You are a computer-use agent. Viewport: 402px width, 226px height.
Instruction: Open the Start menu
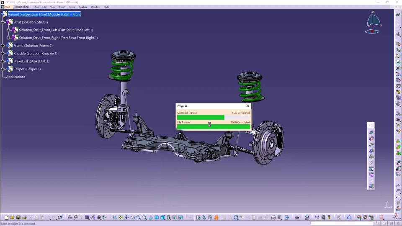click(8, 7)
